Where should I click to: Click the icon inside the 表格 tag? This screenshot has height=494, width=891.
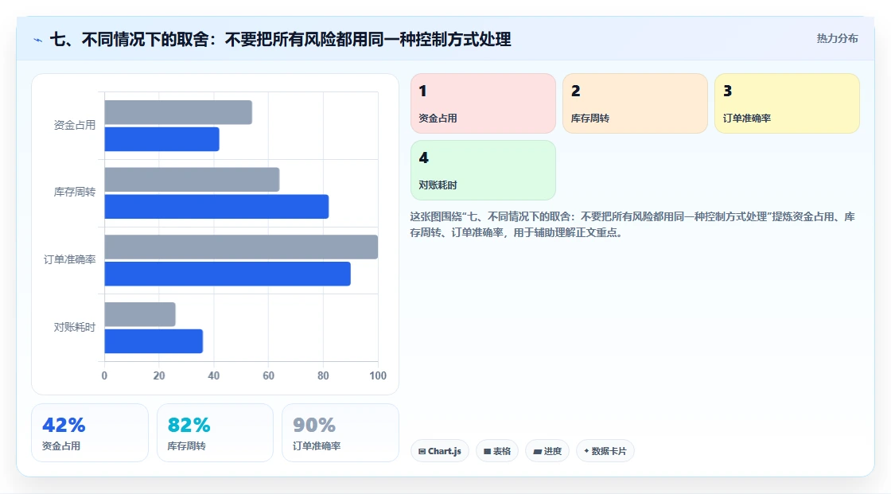point(487,451)
